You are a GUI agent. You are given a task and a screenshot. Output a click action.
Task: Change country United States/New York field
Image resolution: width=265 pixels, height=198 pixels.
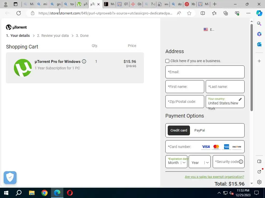225,102
